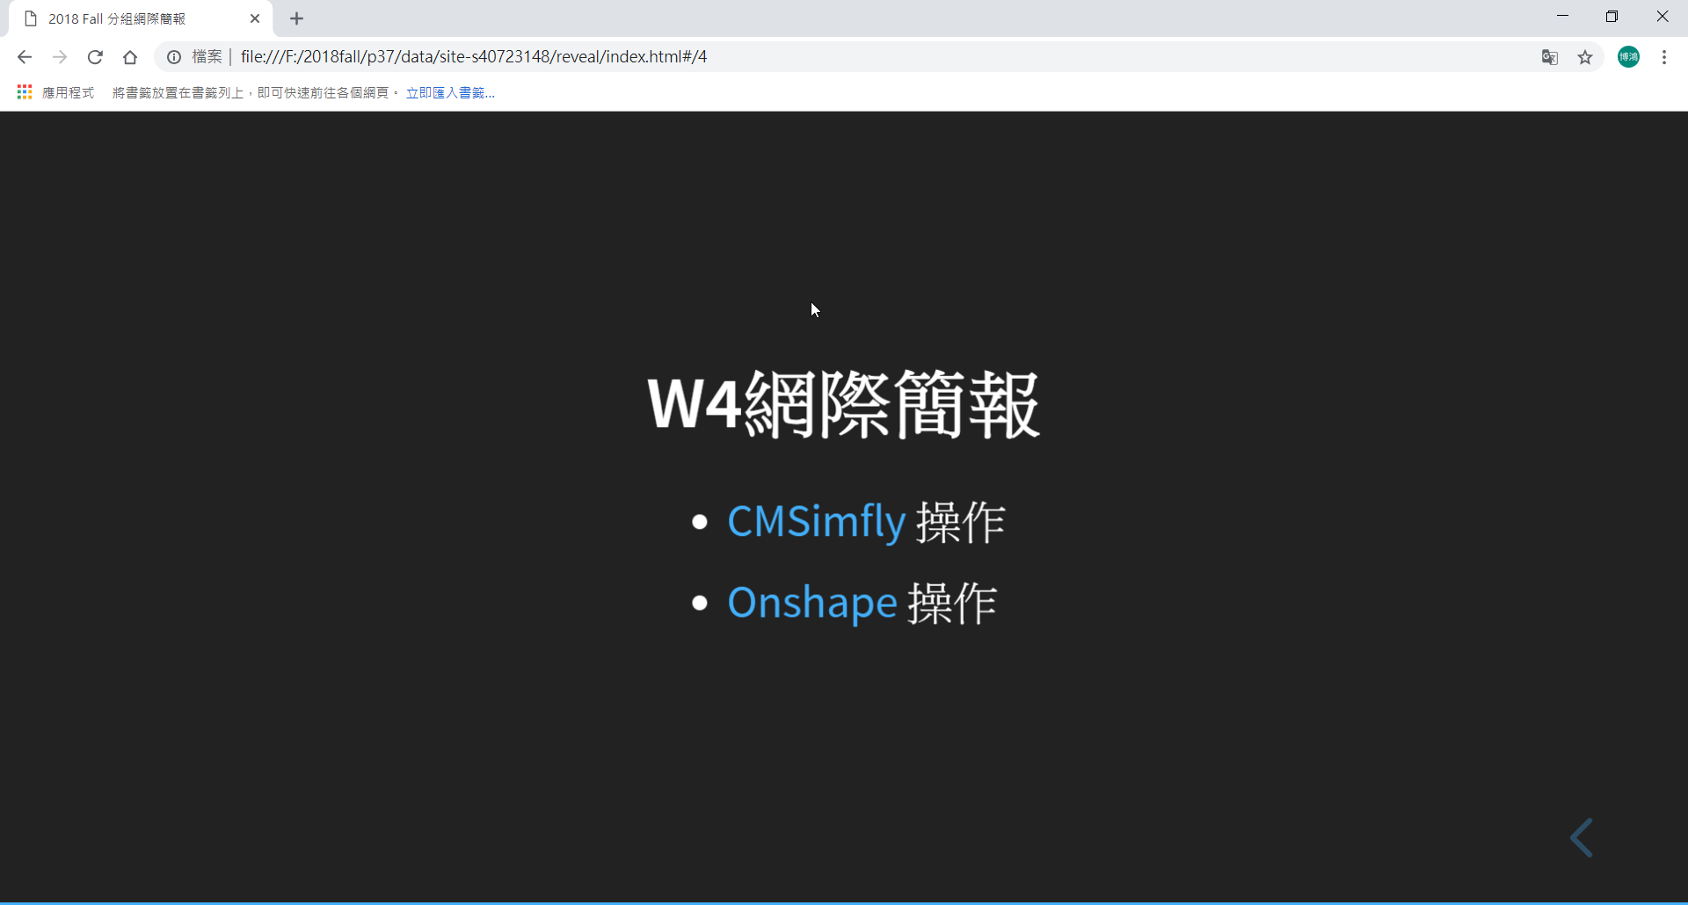The image size is (1688, 905).
Task: Click the browser forward arrow button
Action: (x=60, y=57)
